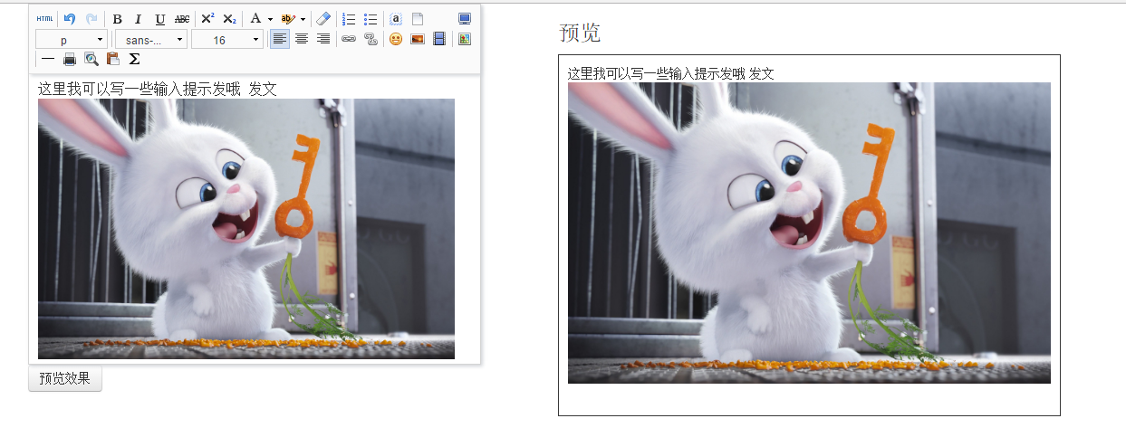The height and width of the screenshot is (447, 1126).
Task: Open the paragraph format dropdown showing p
Action: tap(72, 39)
